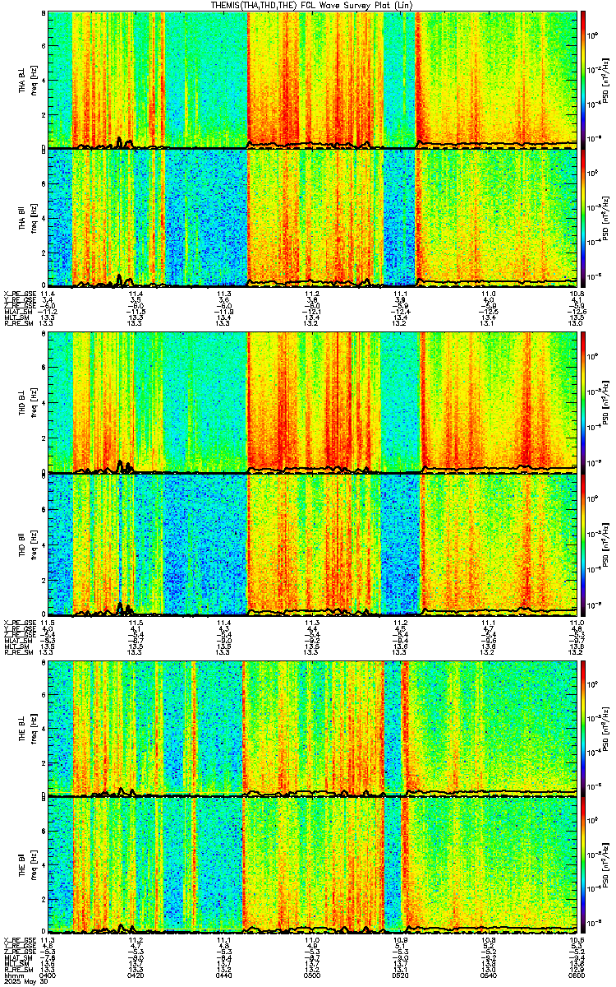Click the color bar beside THD B-perpendicular panel
Image resolution: width=616 pixels, height=987 pixels.
[x=584, y=403]
